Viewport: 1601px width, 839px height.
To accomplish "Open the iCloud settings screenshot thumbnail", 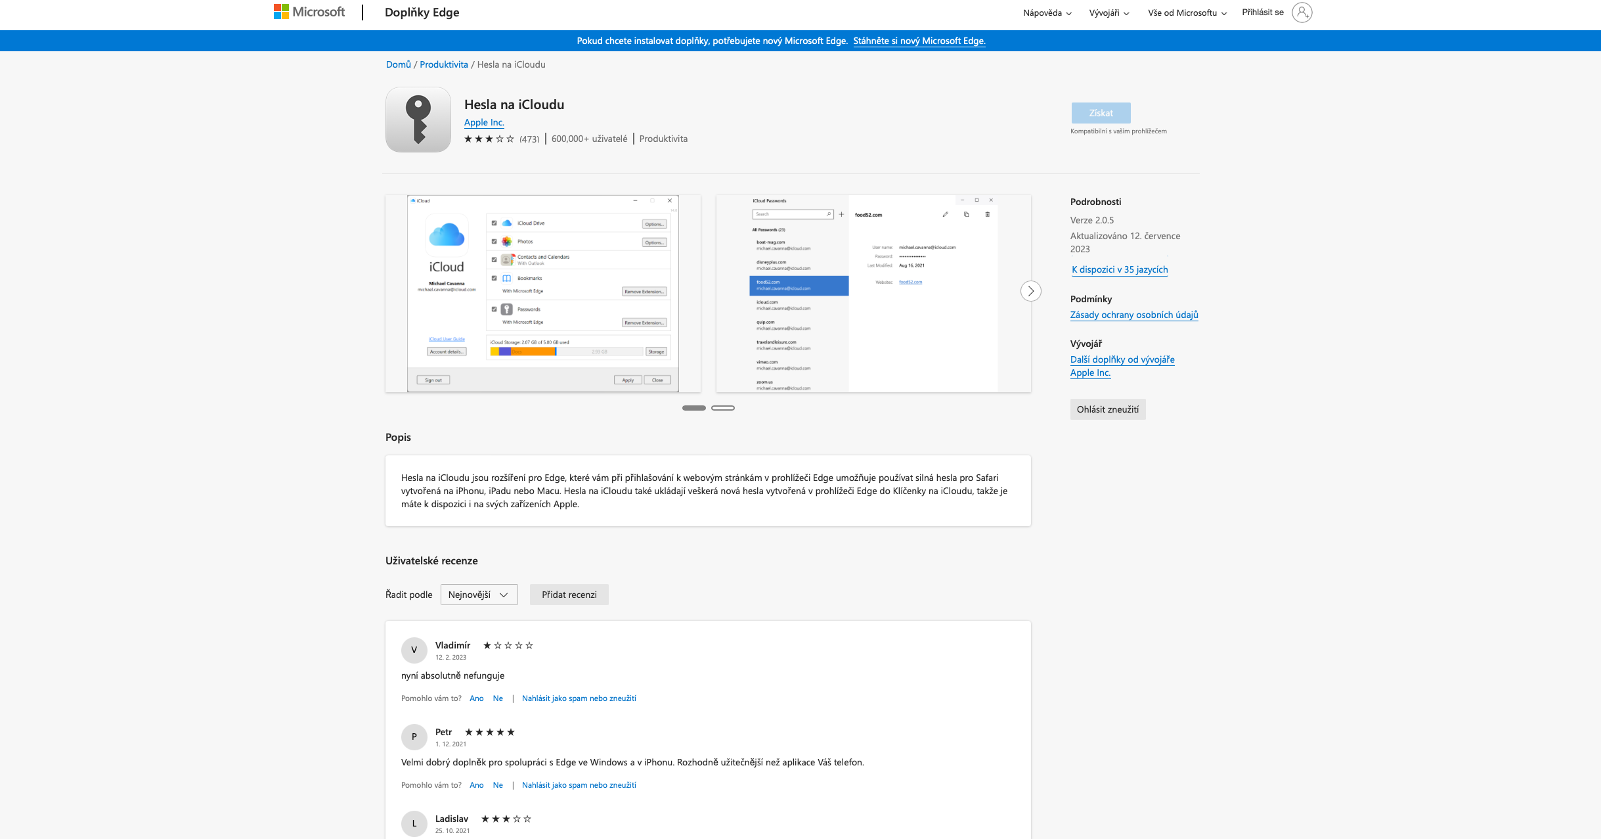I will 542,294.
